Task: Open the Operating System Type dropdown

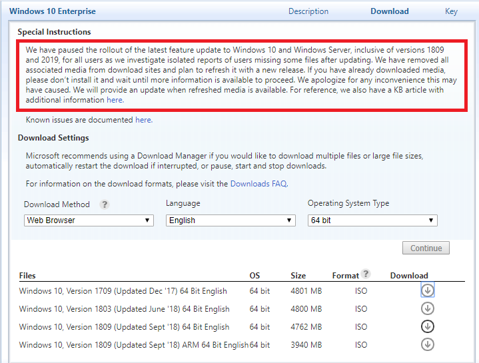Action: click(372, 220)
